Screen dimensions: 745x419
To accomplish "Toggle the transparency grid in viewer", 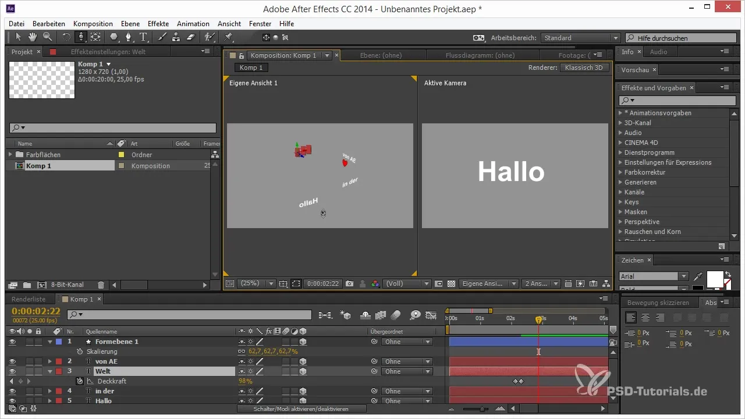I will point(451,284).
